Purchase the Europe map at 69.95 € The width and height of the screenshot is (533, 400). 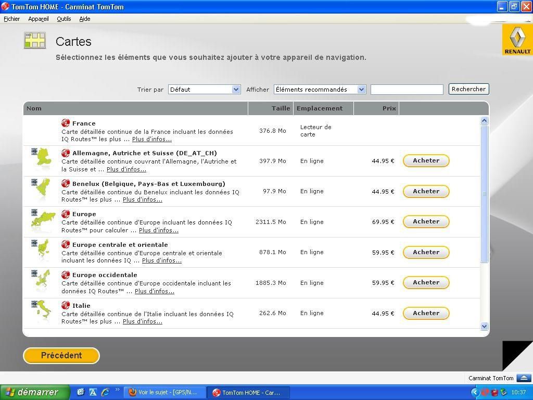(426, 221)
